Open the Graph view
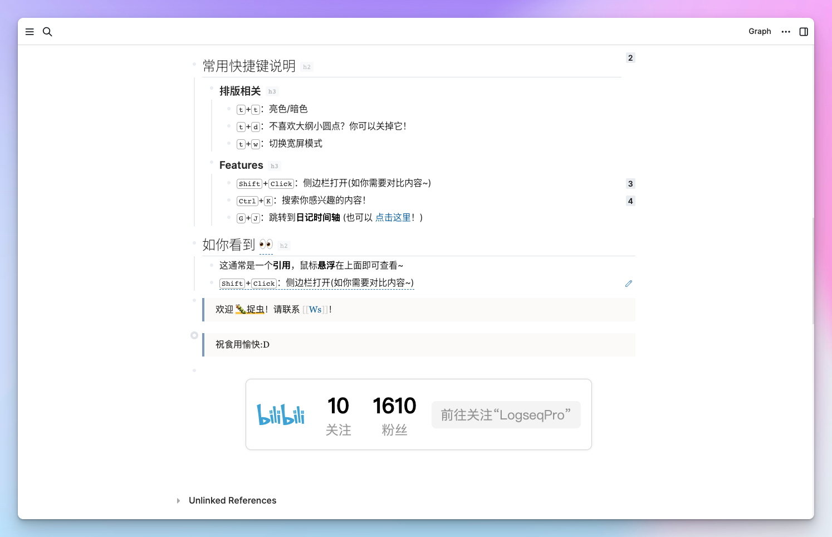 (x=760, y=31)
